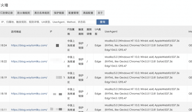Click the blurred IP in 18:18 row
Screen dimensions: 192x112
[57, 94]
